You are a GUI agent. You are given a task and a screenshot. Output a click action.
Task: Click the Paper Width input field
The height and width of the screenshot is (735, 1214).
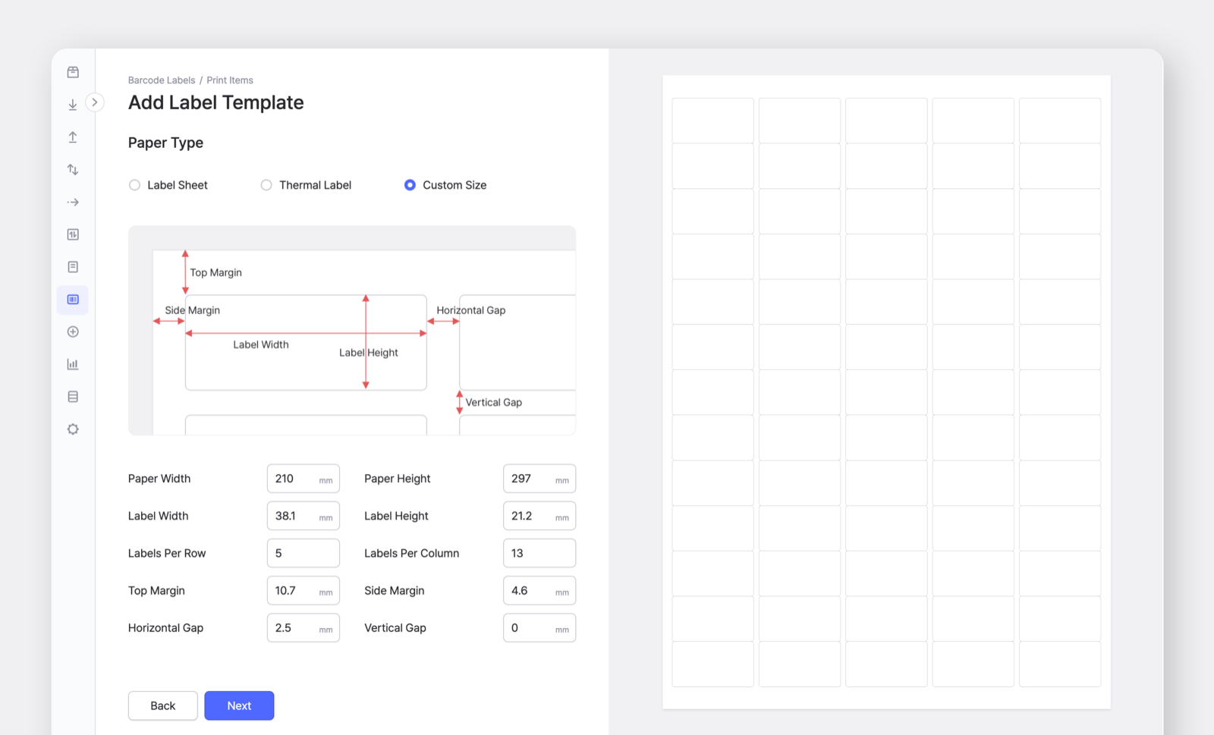coord(303,478)
